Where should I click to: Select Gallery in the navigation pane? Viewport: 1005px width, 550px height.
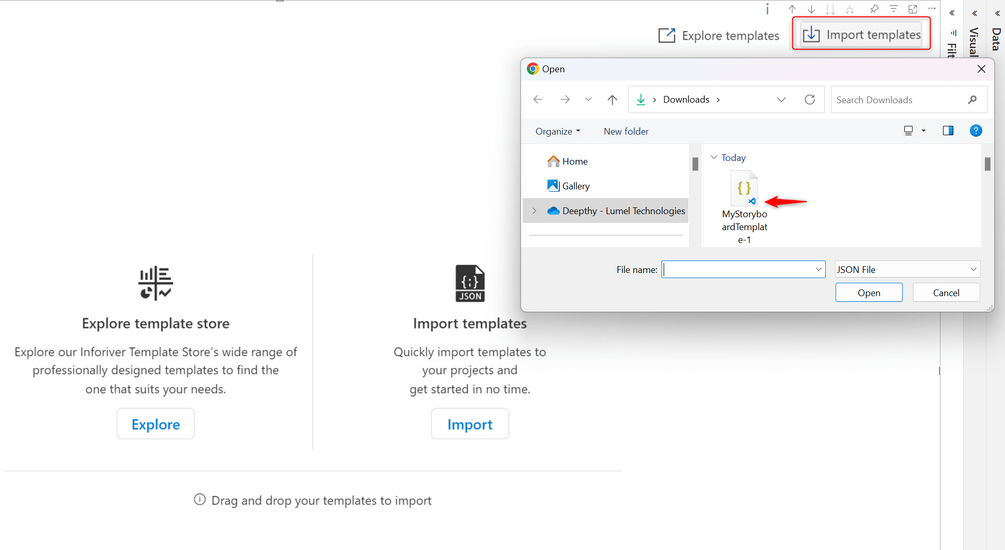click(568, 186)
